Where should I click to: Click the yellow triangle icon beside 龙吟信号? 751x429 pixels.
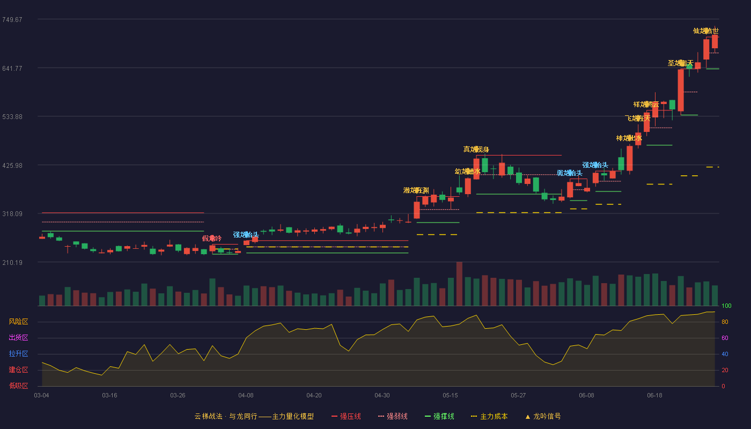[528, 416]
